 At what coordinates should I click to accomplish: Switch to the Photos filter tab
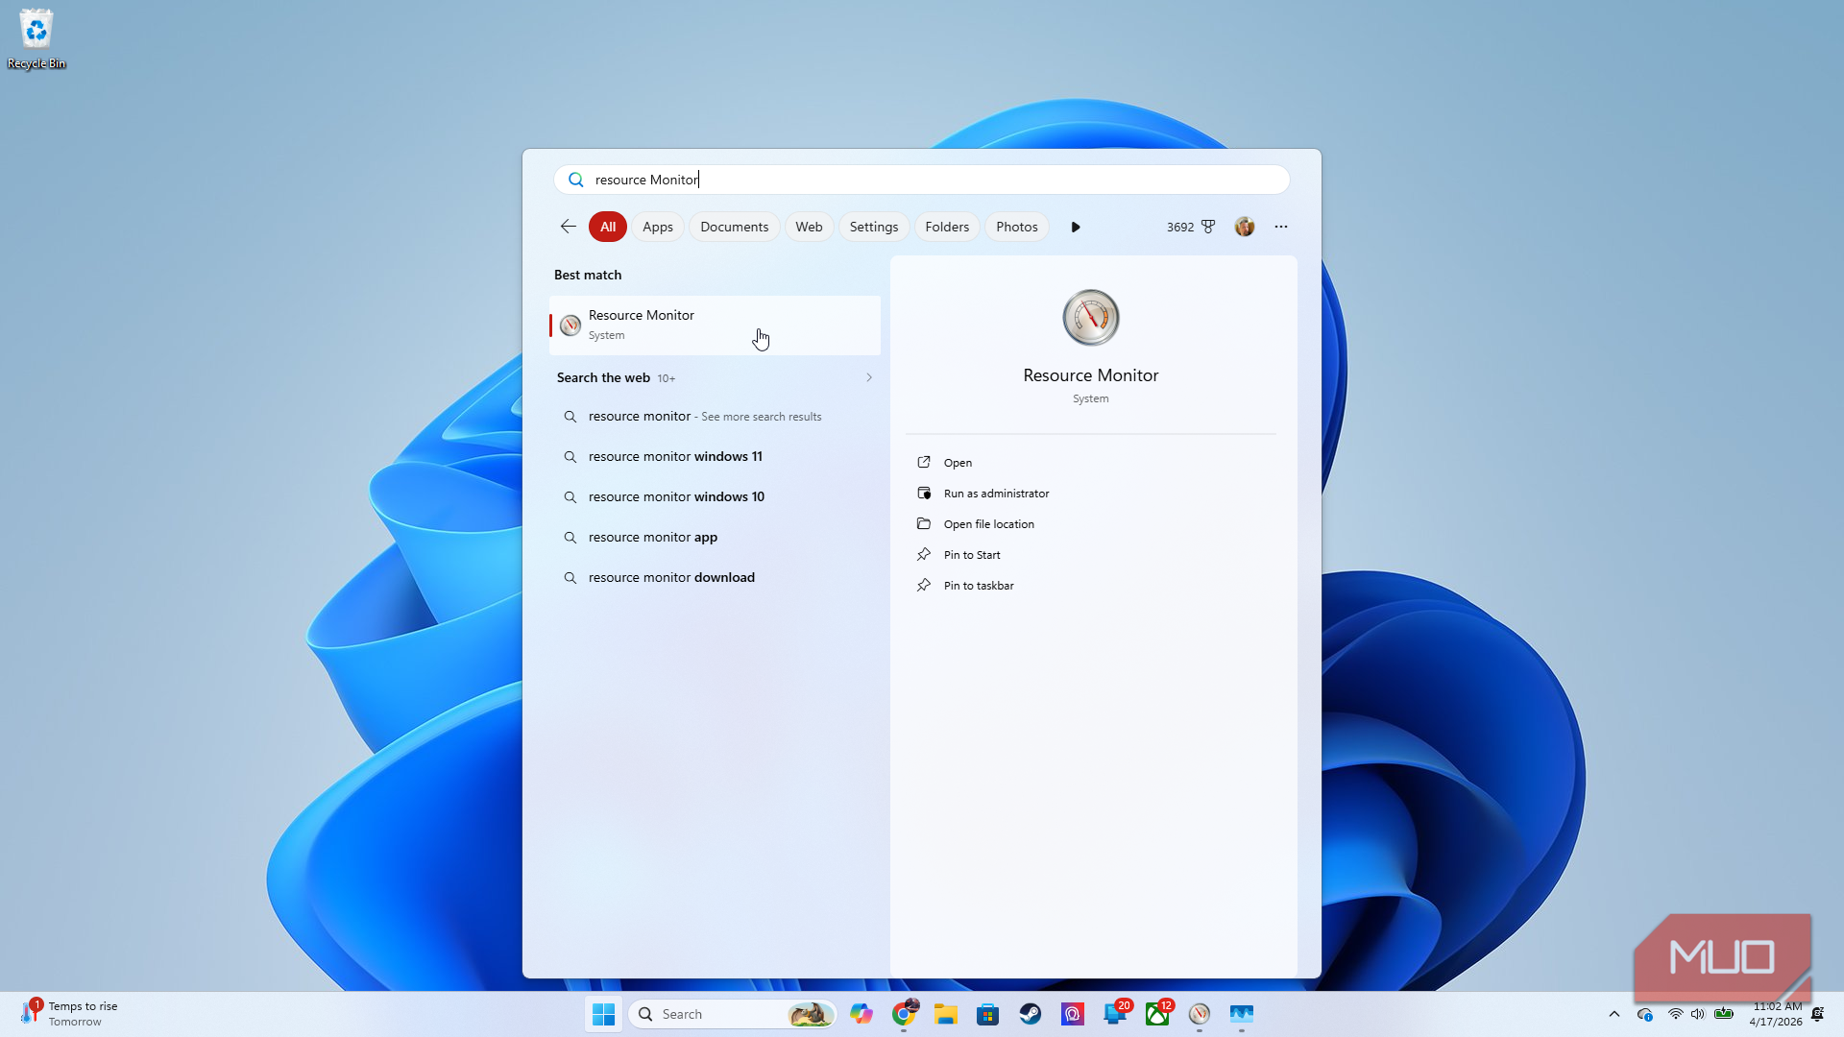pyautogui.click(x=1017, y=227)
